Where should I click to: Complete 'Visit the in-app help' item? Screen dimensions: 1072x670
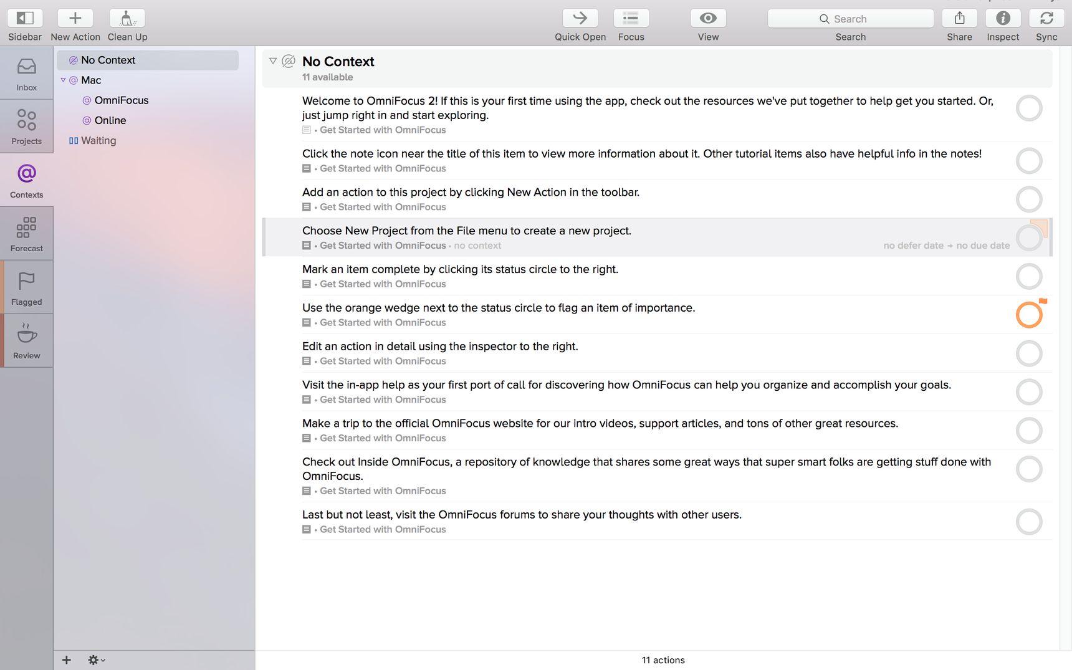(1029, 392)
